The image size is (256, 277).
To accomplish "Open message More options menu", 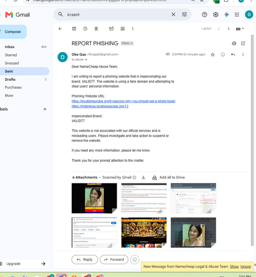I will pos(243,54).
